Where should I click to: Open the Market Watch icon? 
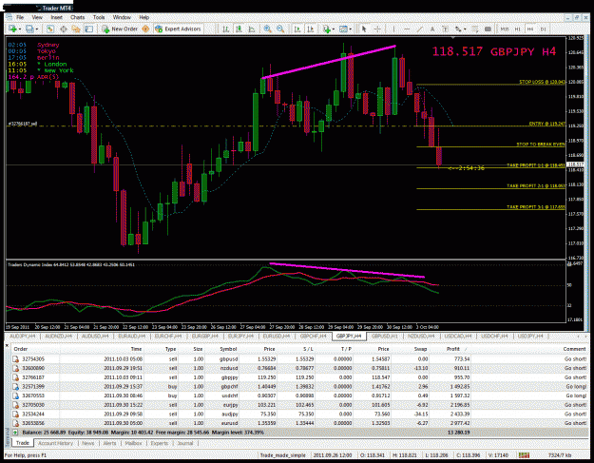coord(50,29)
